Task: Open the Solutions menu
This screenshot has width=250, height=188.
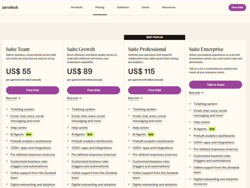Action: click(123, 7)
